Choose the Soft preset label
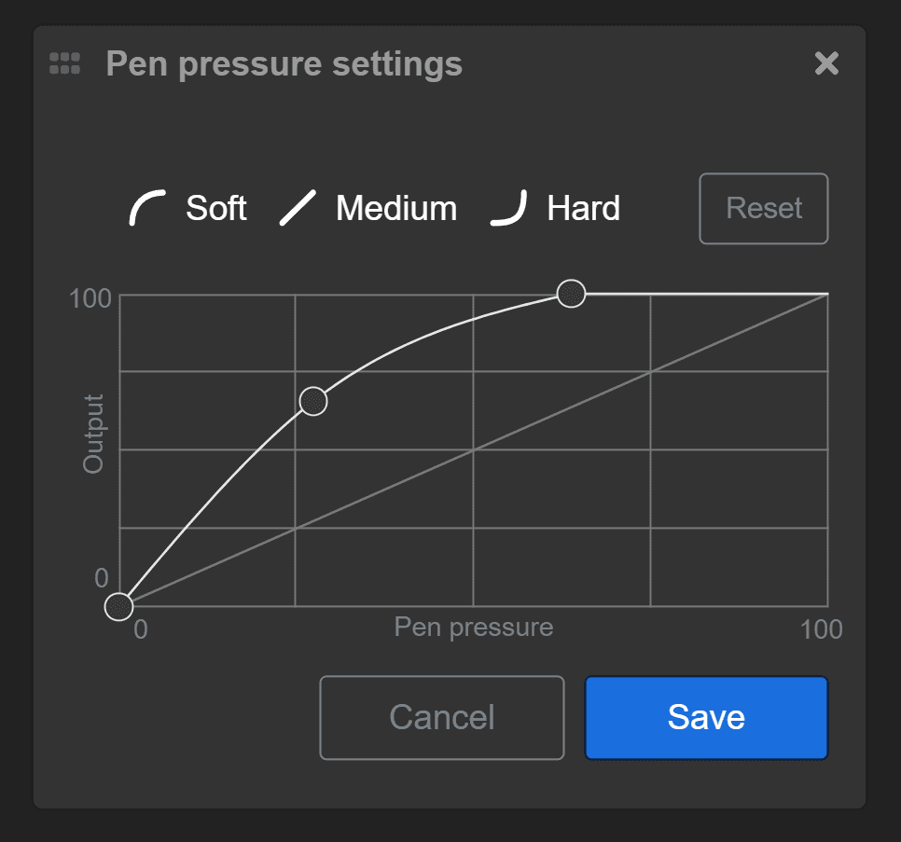901x842 pixels. [x=215, y=208]
